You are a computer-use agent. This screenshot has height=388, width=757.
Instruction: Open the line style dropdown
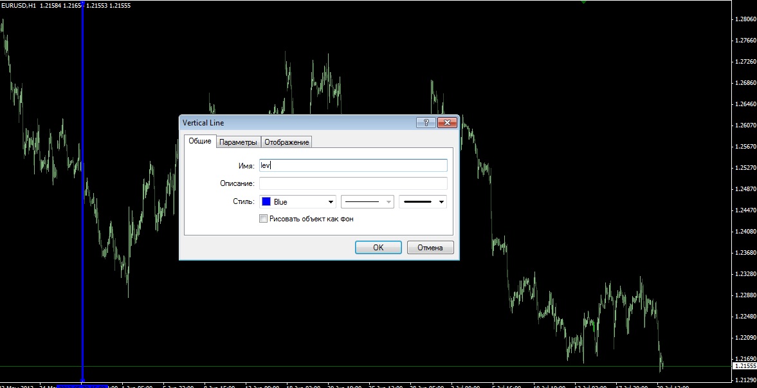tap(367, 201)
